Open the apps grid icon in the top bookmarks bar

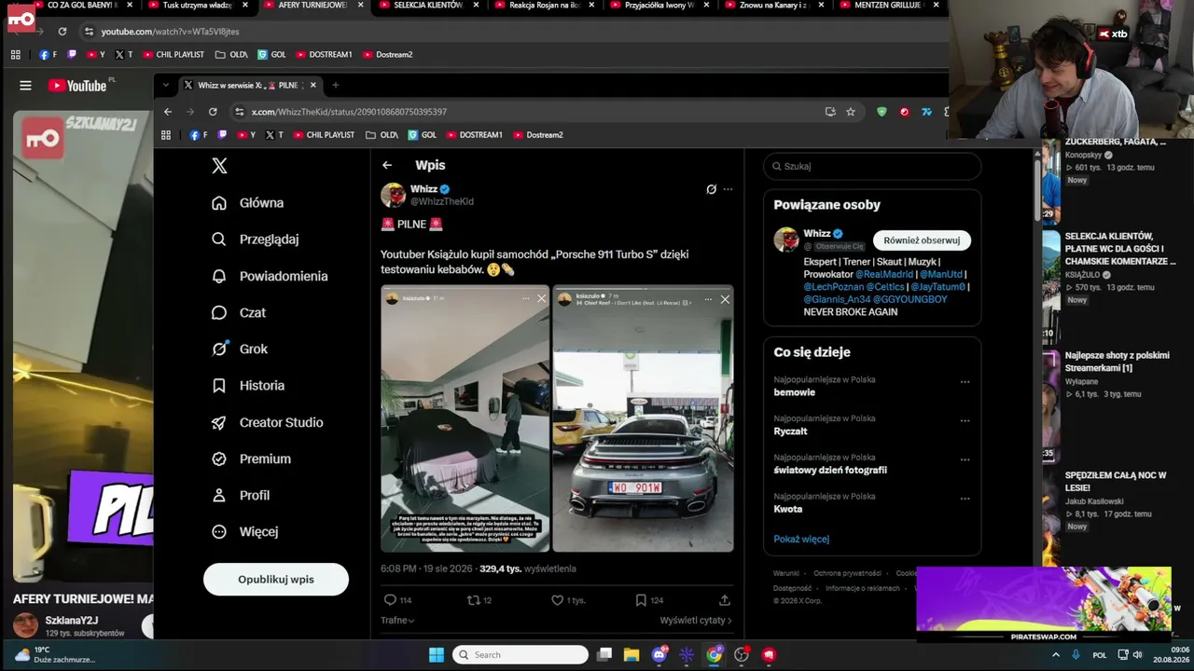(16, 55)
